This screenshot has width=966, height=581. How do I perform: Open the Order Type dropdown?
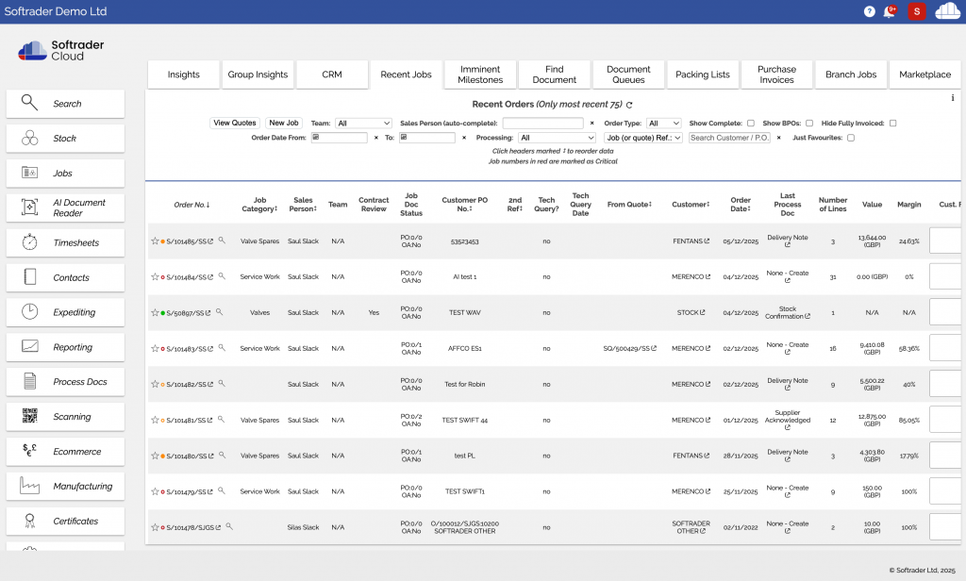pos(663,124)
